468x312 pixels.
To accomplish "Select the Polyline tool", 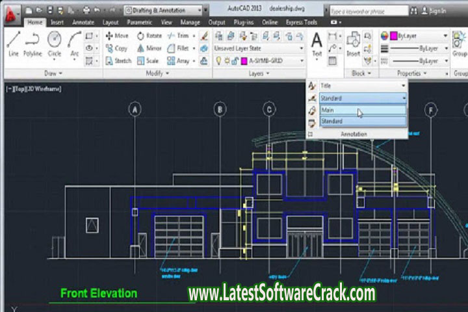I will (x=32, y=44).
